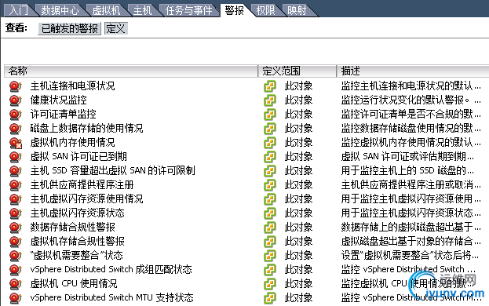Select vSphere Distributed Switch 成组匹配状态 alarm
Viewport: 489px width, 306px height.
click(111, 270)
